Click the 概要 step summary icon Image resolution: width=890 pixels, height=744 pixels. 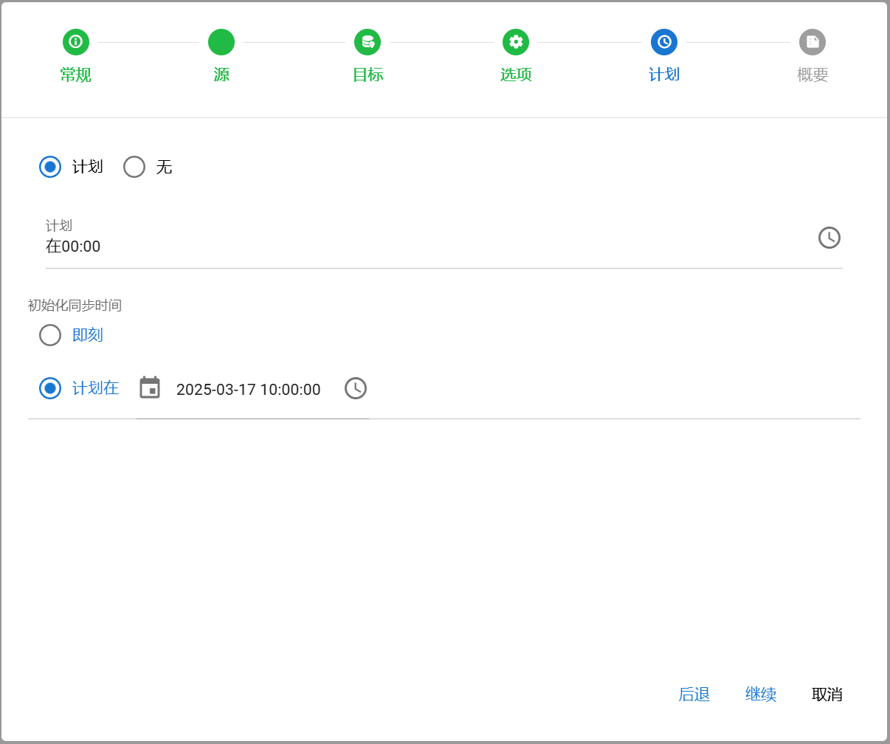813,42
